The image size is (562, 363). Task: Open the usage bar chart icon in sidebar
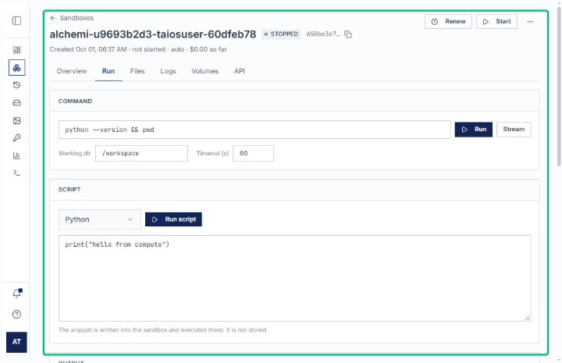pyautogui.click(x=16, y=155)
